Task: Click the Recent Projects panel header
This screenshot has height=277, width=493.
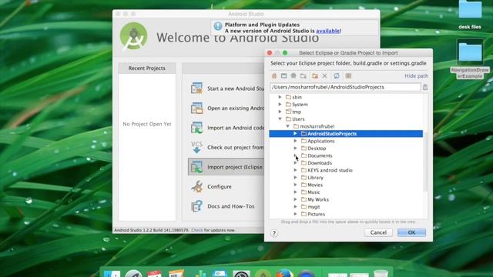Action: point(147,68)
